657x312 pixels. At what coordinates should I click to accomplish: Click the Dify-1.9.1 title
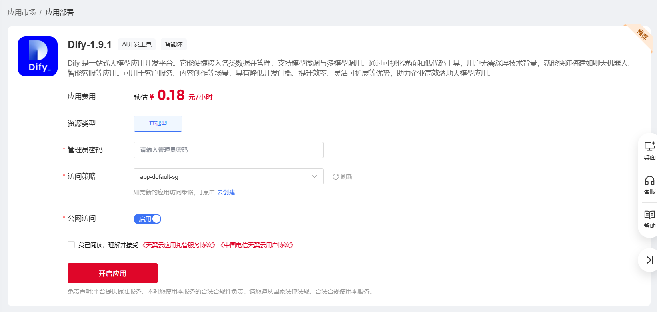(x=90, y=44)
